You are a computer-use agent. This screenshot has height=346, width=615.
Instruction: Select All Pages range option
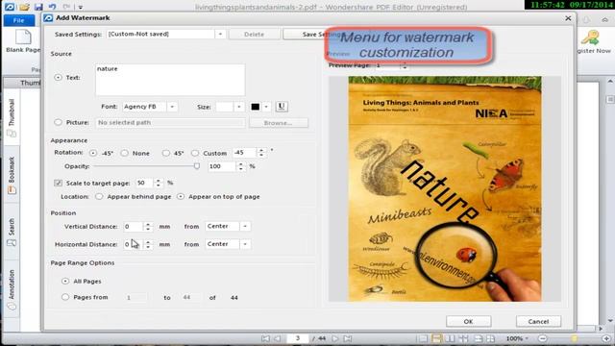coord(65,281)
